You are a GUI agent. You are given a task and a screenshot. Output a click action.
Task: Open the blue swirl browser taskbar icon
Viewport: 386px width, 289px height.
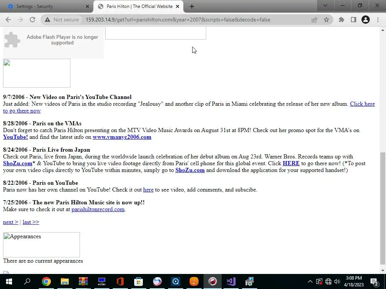[157, 281]
